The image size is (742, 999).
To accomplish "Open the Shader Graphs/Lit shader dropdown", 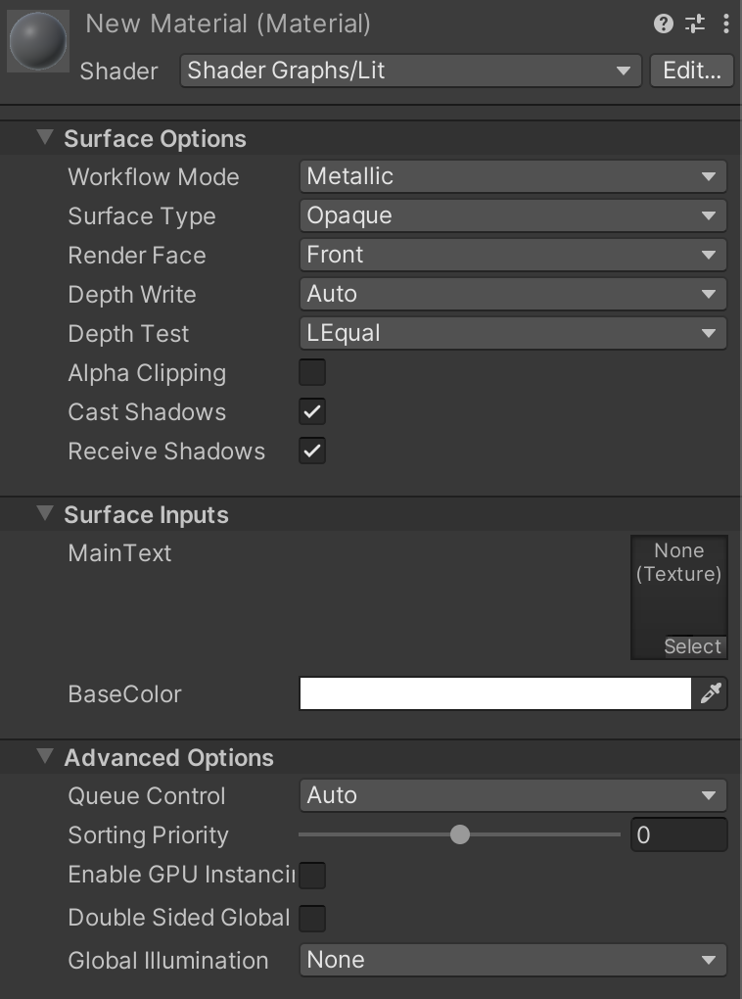I will 411,71.
